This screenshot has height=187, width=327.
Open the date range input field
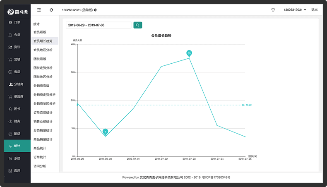pyautogui.click(x=99, y=25)
